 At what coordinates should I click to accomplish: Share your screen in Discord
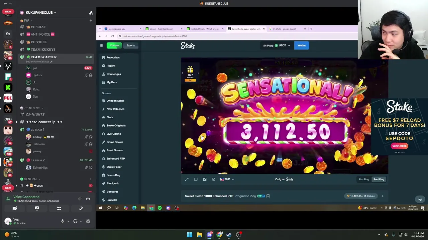click(37, 208)
